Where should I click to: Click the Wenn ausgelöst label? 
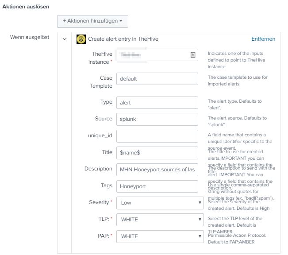click(x=30, y=37)
